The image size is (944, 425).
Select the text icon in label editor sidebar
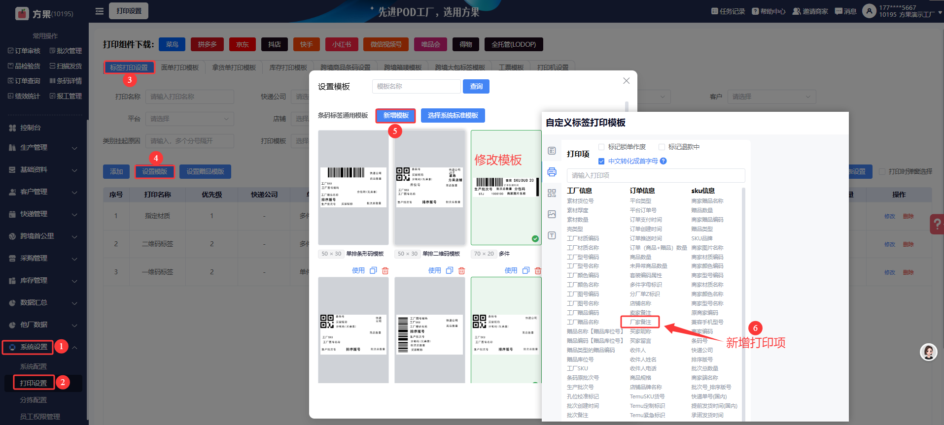(x=552, y=235)
